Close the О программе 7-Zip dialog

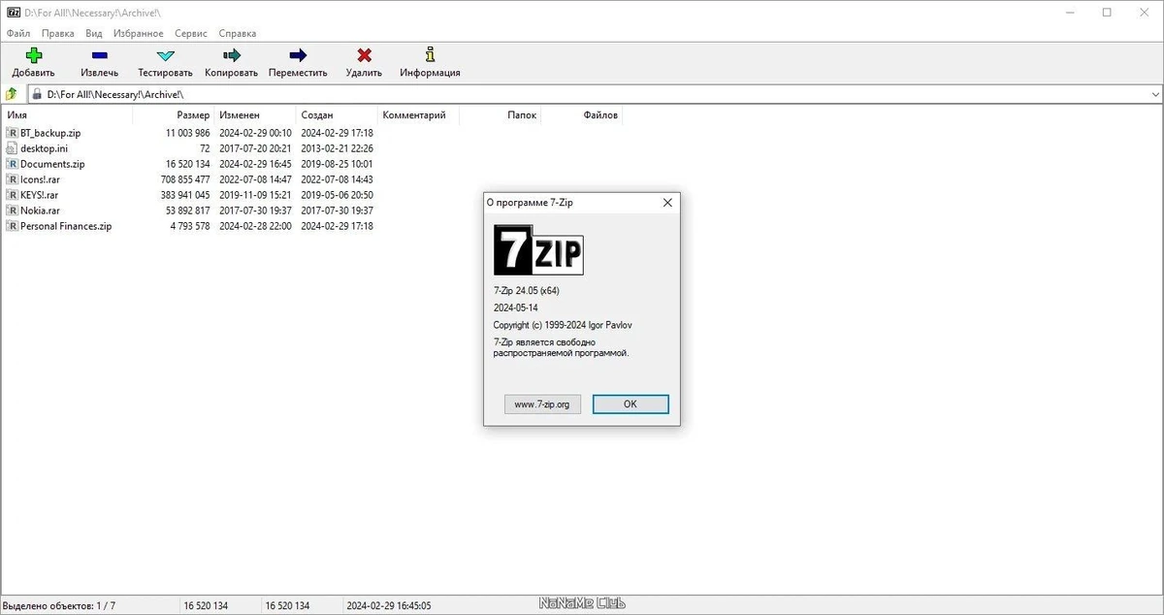(667, 203)
